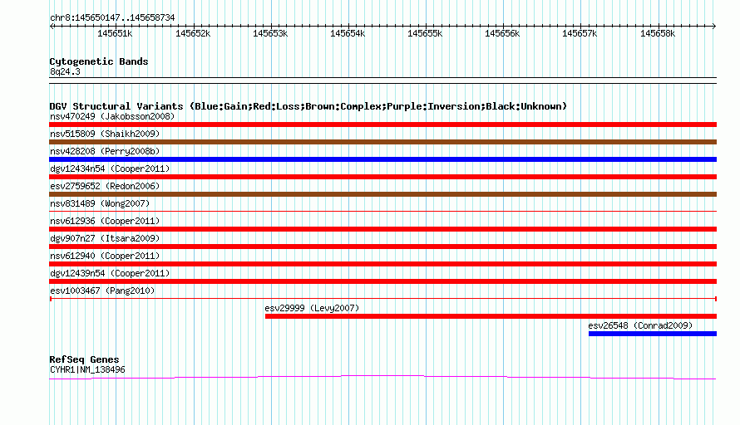This screenshot has height=425, width=740.
Task: Click the 145652k ruler tick label
Action: click(x=193, y=34)
